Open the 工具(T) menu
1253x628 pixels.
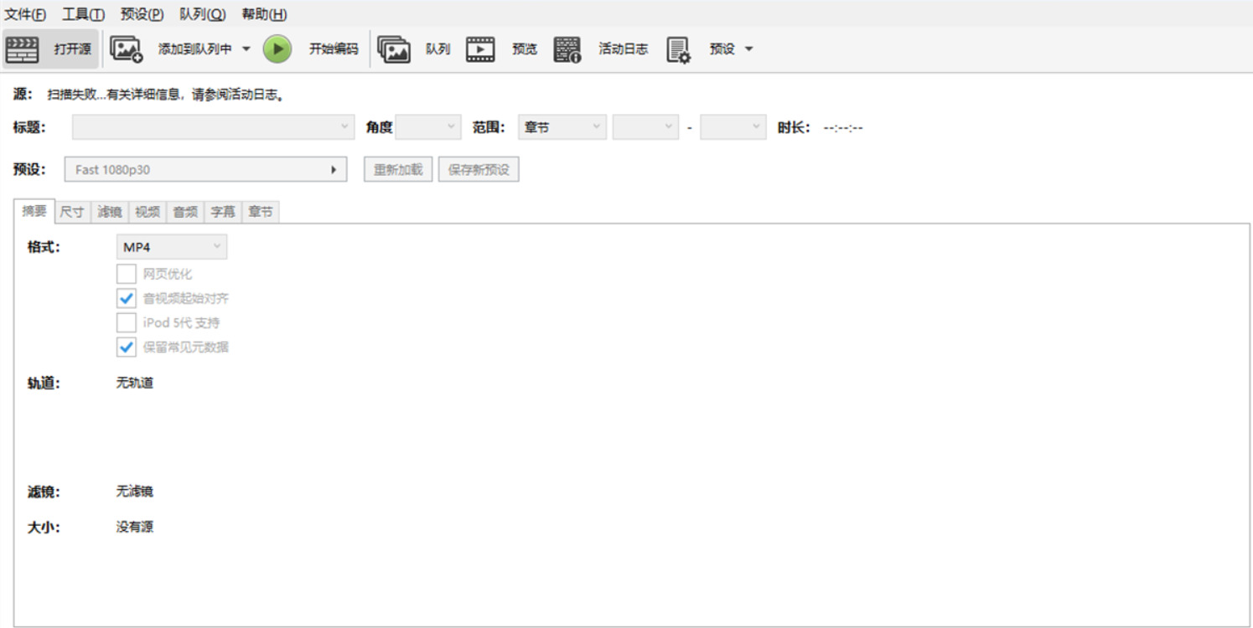(84, 14)
